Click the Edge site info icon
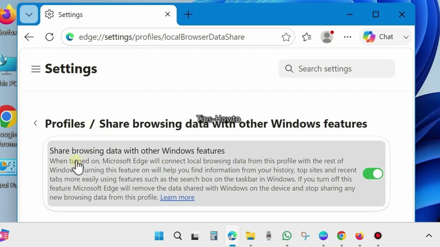This screenshot has height=247, width=440. point(70,37)
